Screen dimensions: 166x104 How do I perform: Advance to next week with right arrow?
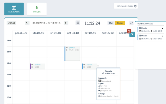point(66,23)
